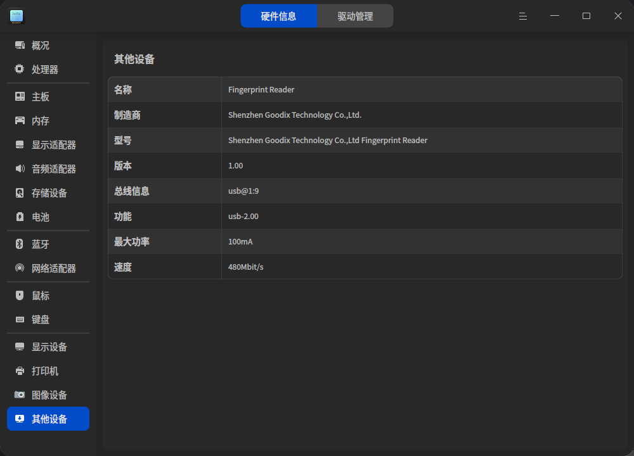634x456 pixels.
Task: Click the 音频适配器 speaker icon
Action: point(20,168)
